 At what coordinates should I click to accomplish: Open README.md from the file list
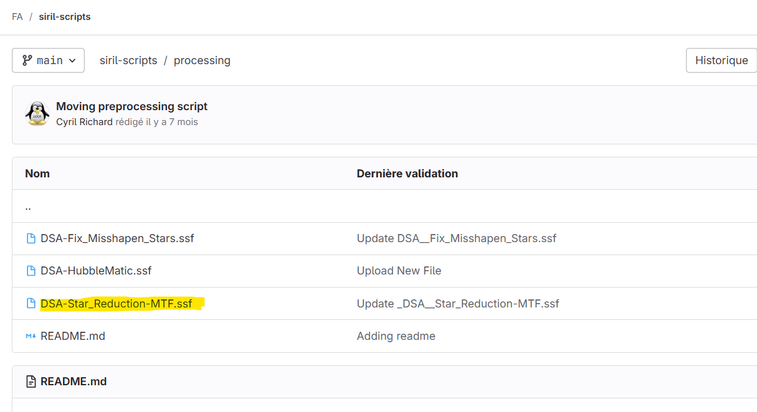pyautogui.click(x=73, y=336)
